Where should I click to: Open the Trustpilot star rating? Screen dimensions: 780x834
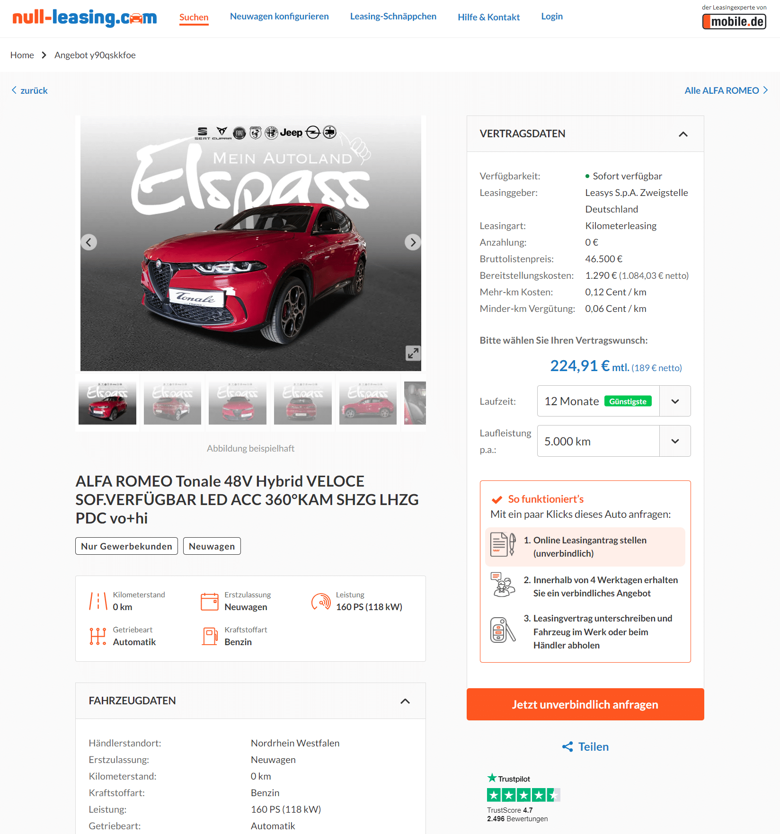click(523, 795)
